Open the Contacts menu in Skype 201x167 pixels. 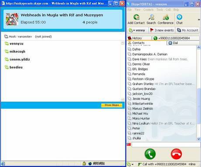[x=148, y=10]
